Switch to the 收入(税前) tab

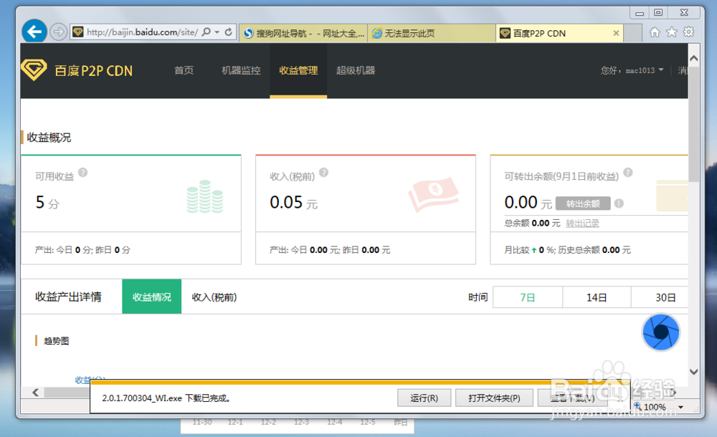pyautogui.click(x=214, y=297)
